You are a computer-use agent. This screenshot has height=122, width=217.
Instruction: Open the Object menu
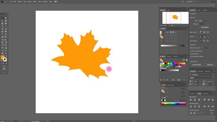[x=20, y=1]
